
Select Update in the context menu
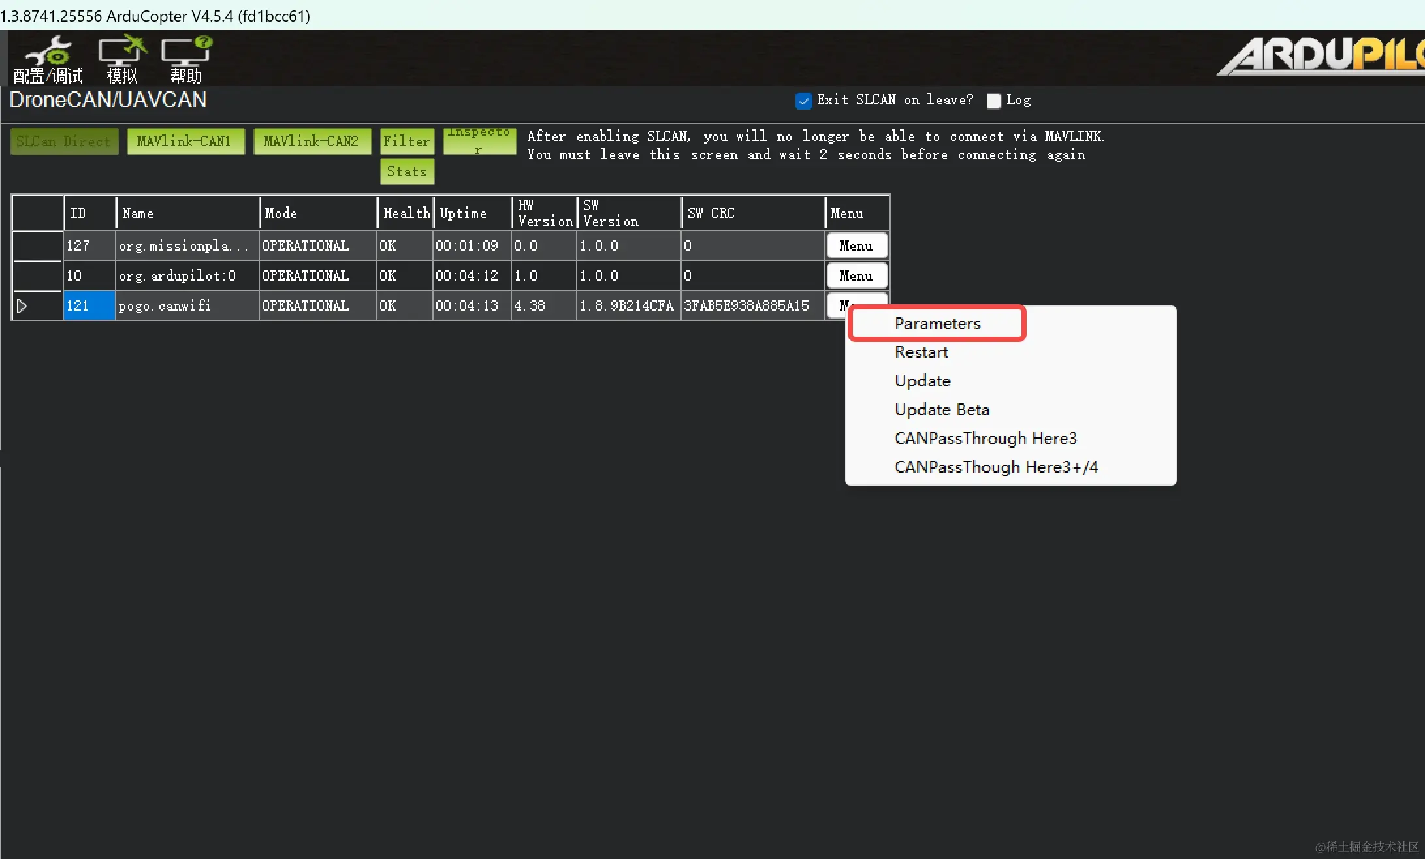pos(922,381)
